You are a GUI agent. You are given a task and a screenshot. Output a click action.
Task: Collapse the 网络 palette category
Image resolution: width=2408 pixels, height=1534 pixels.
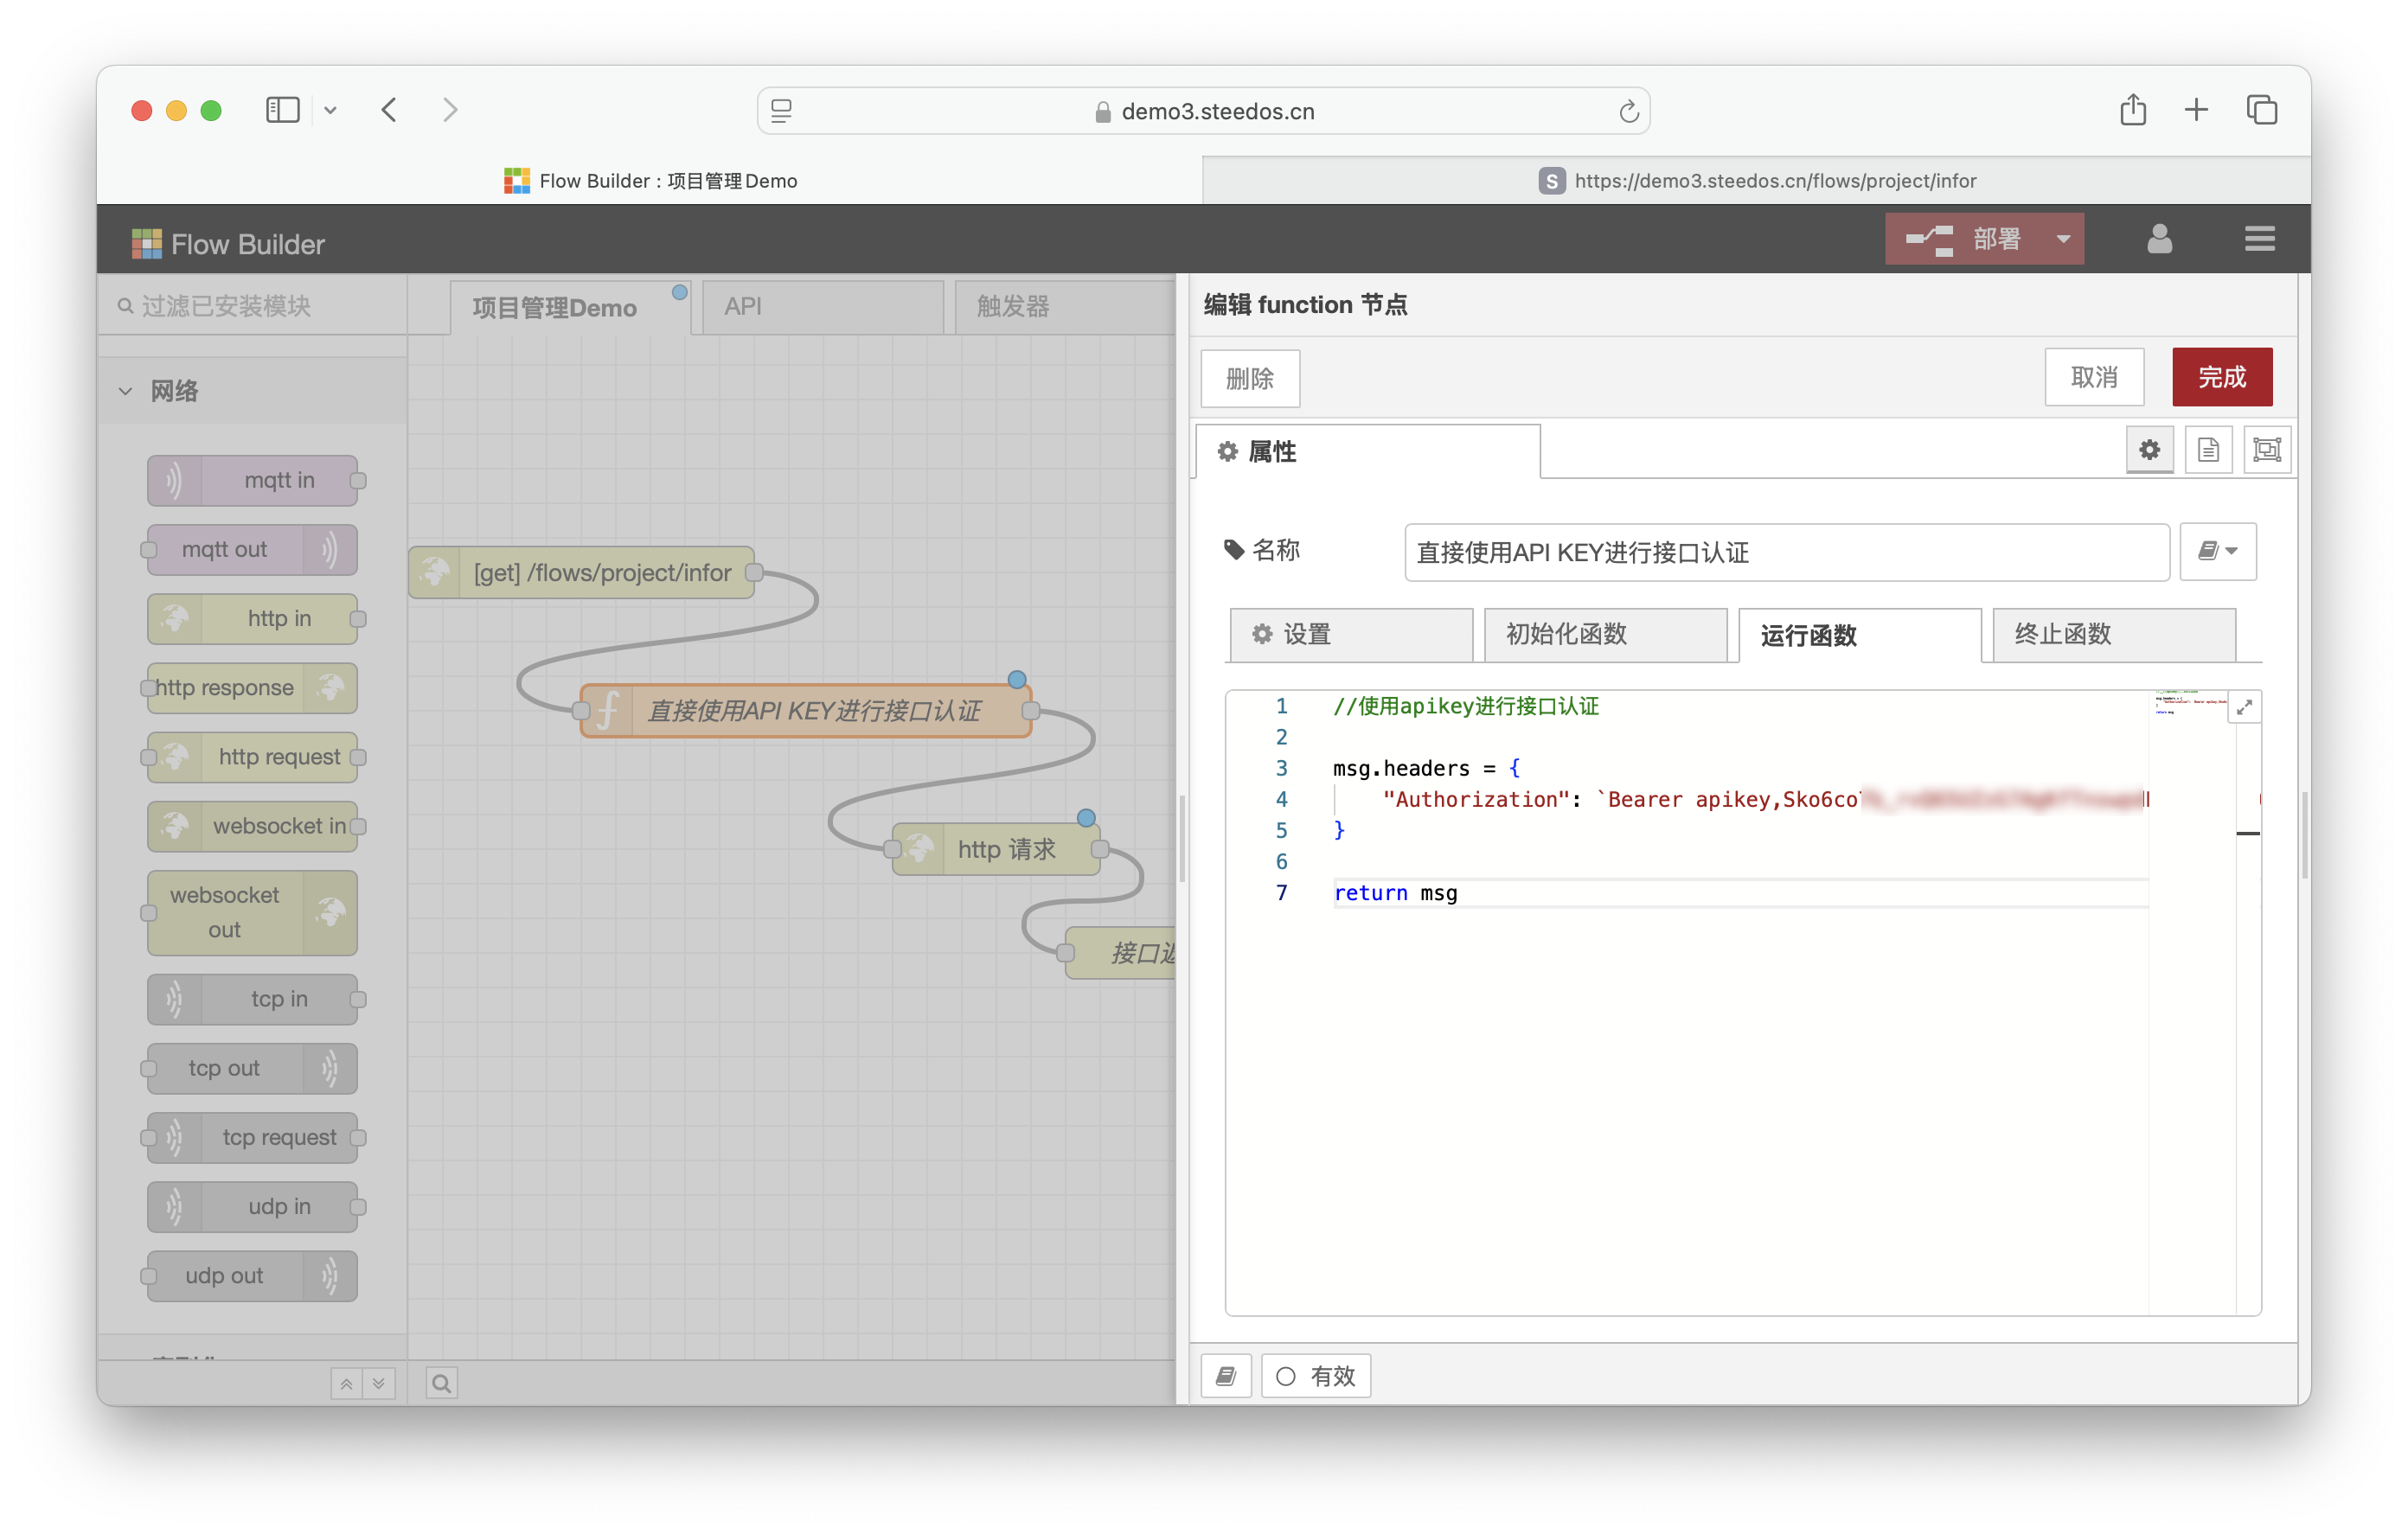252,391
